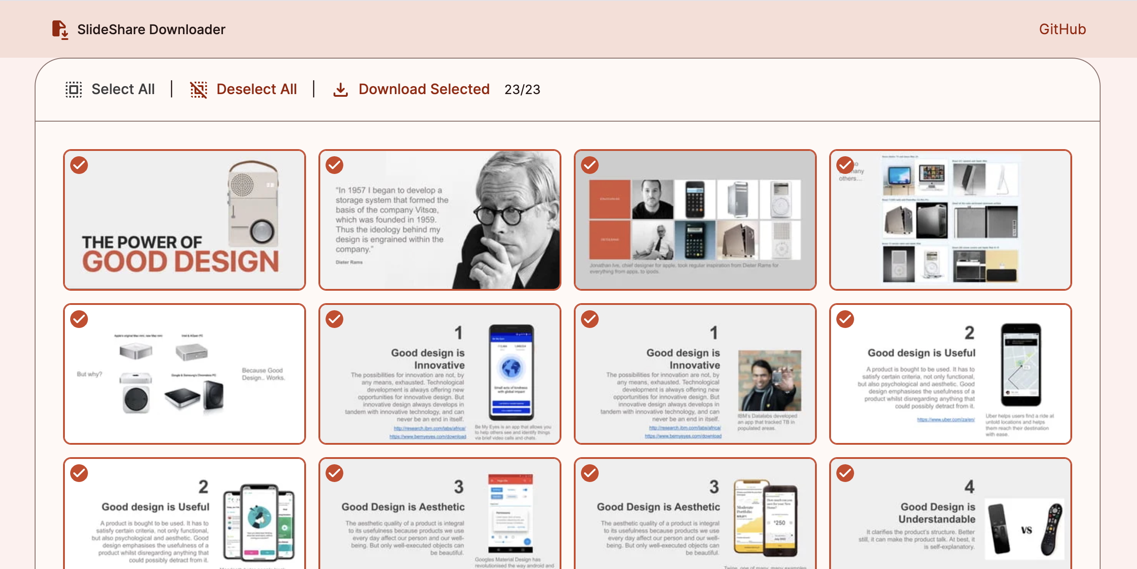Open the GitHub link
1137x569 pixels.
(x=1062, y=29)
